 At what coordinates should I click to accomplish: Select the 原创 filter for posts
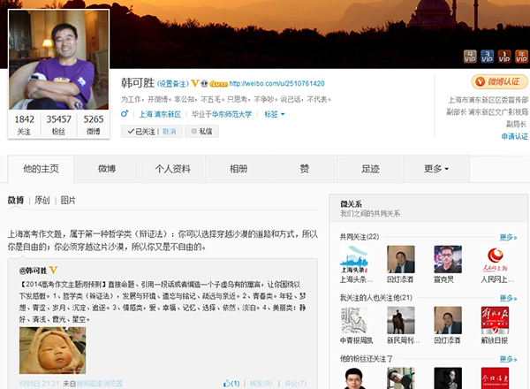pyautogui.click(x=42, y=201)
